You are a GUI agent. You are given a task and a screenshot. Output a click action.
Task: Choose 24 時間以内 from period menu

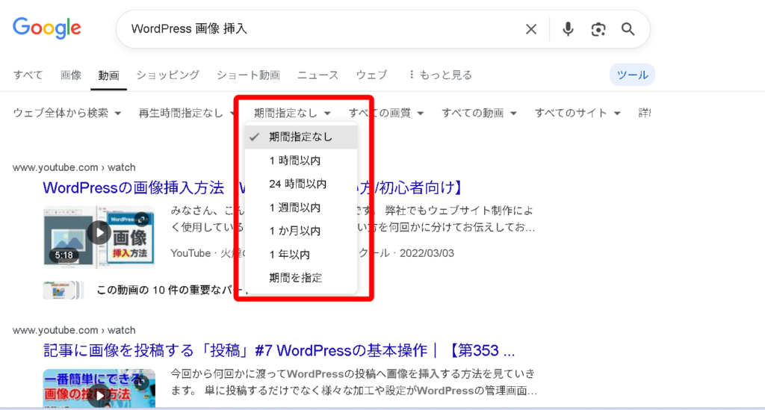coord(301,184)
